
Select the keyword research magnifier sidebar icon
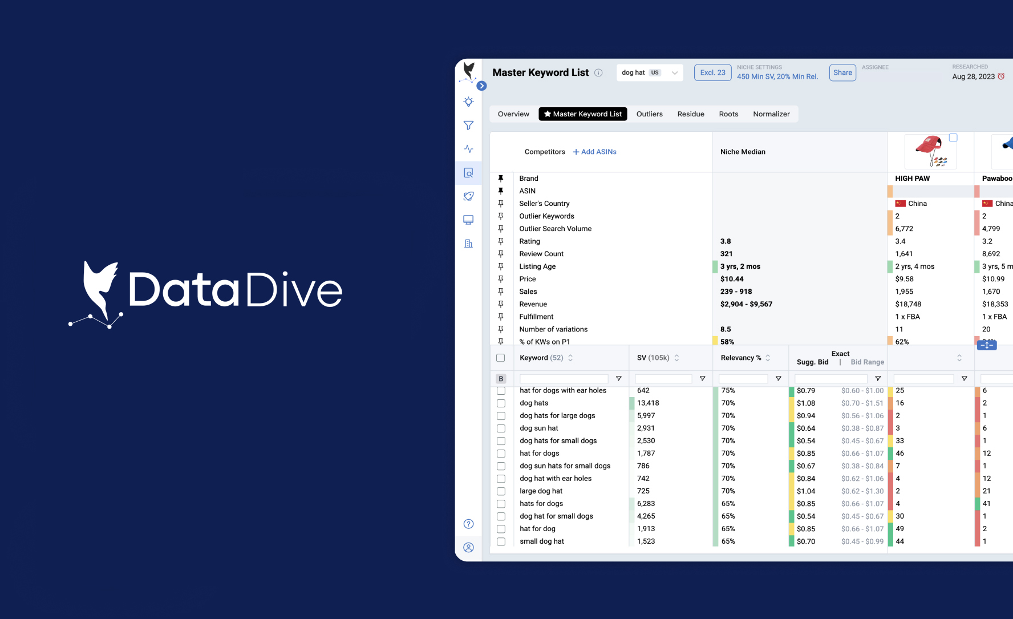coord(468,173)
